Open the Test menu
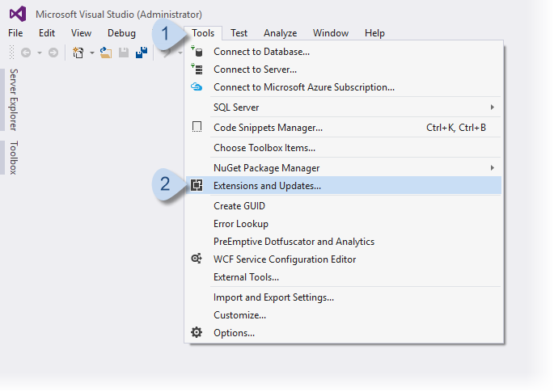This screenshot has width=554, height=392. pos(239,33)
